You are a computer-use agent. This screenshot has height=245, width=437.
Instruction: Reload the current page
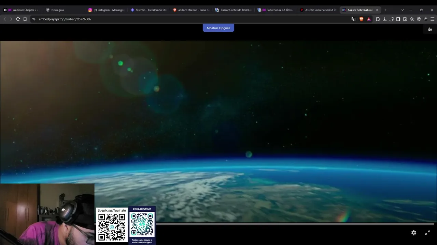pos(18,19)
